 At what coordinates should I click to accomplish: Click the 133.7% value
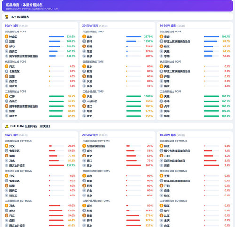click(71, 165)
